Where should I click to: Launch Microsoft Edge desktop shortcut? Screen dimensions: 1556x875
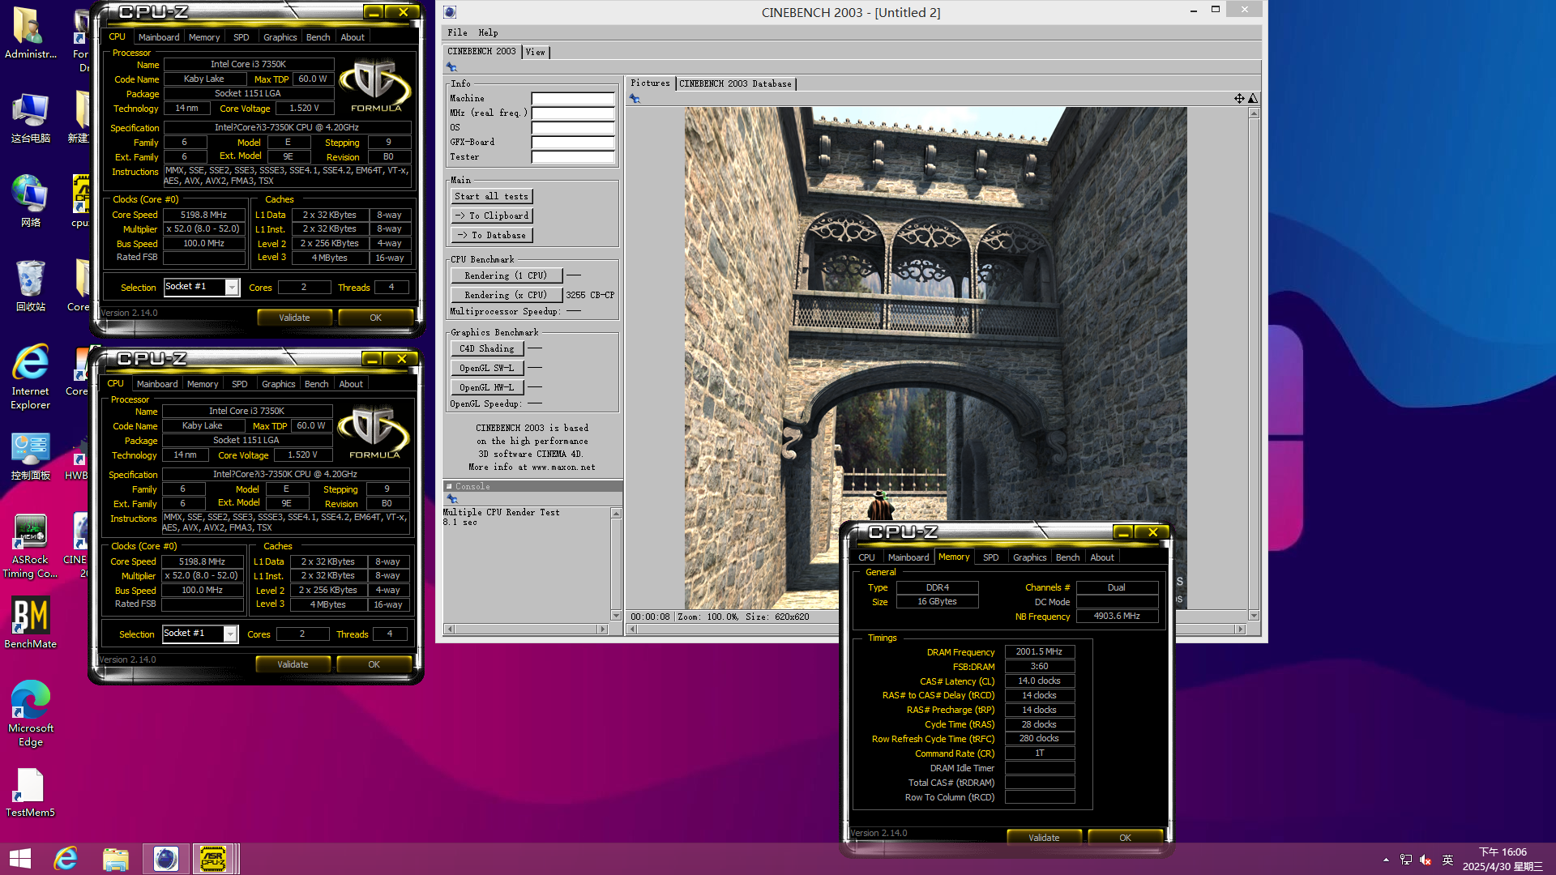click(30, 714)
